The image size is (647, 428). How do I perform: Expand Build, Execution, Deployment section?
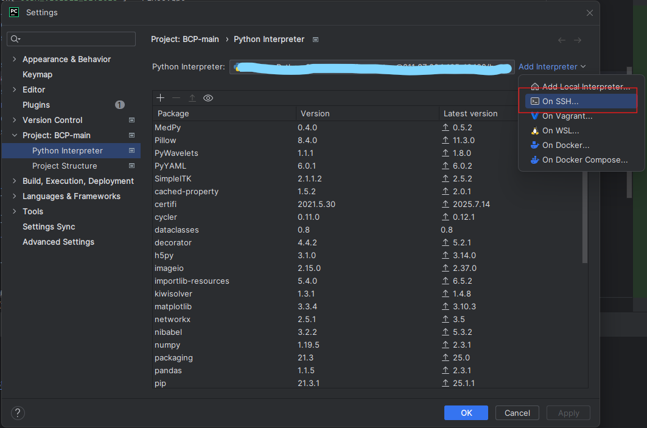[15, 181]
